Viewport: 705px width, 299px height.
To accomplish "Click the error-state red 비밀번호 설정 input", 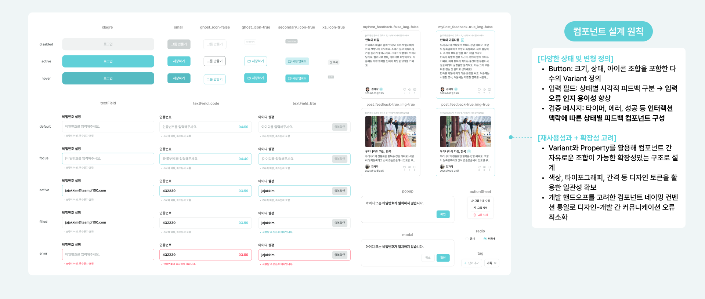I will point(108,254).
